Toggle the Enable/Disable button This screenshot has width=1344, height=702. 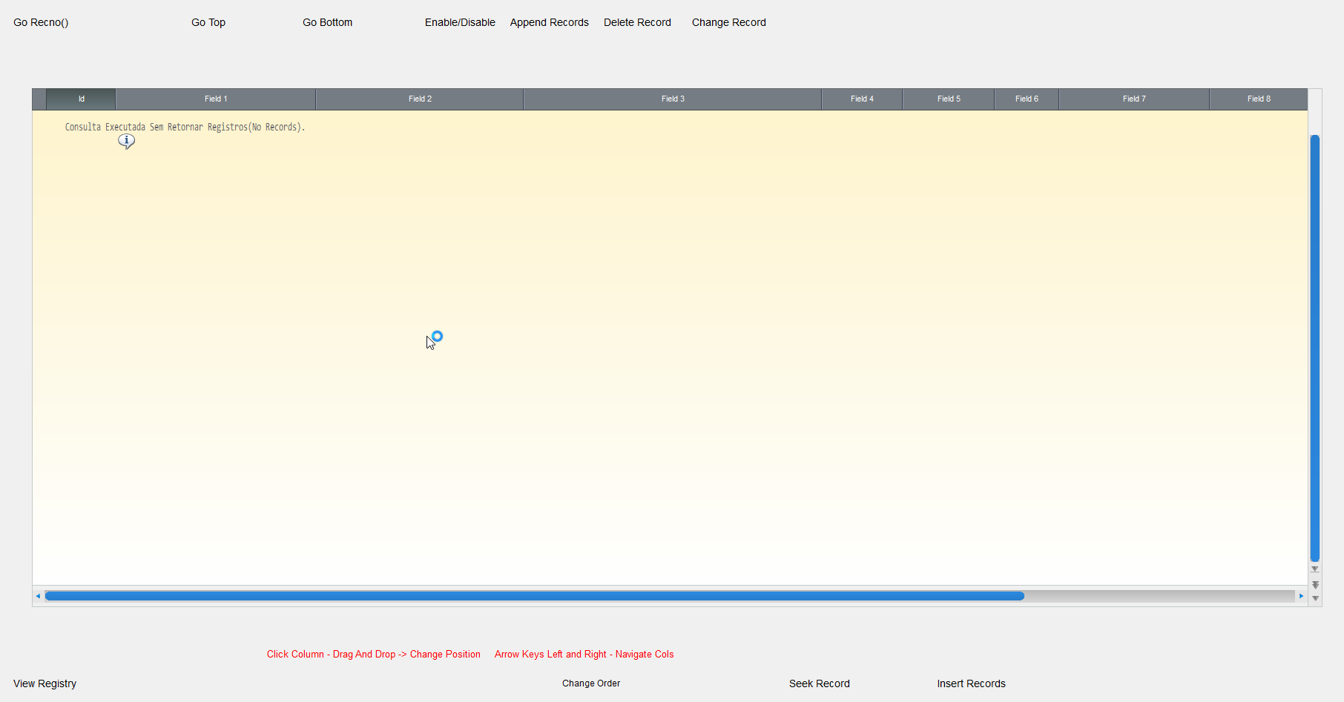pyautogui.click(x=460, y=22)
